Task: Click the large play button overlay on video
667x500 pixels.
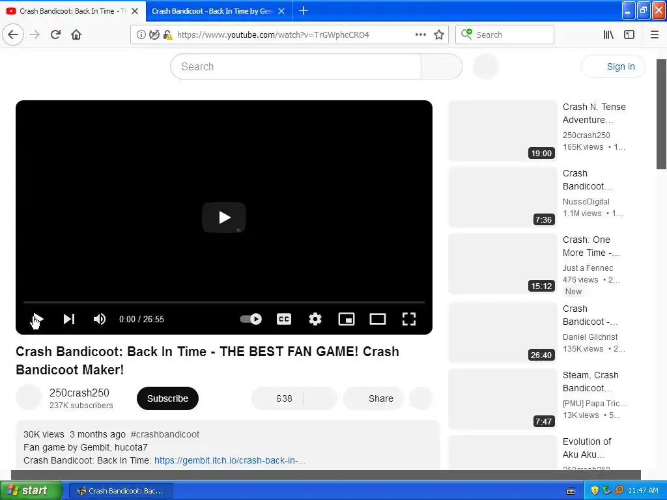Action: (x=224, y=217)
